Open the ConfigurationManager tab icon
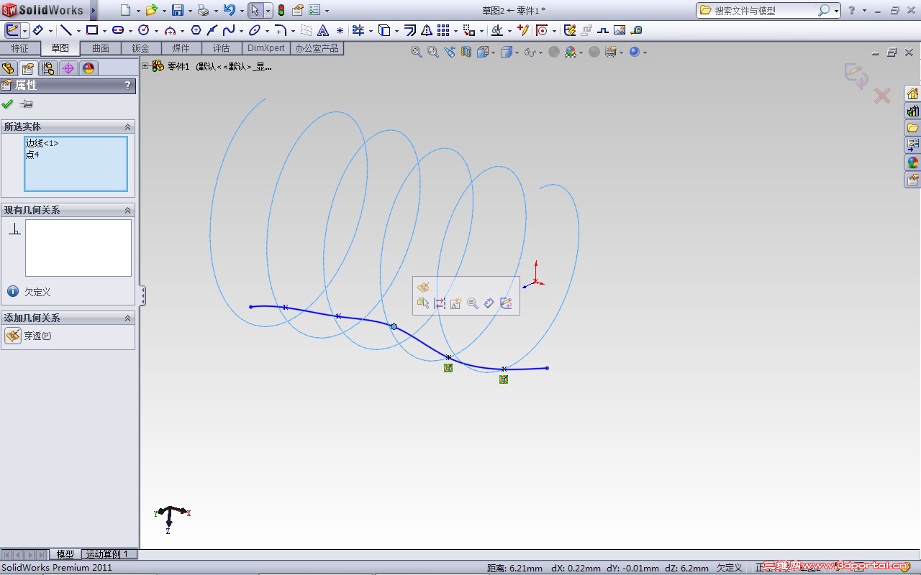Screen dimensions: 921x575 pyautogui.click(x=48, y=68)
